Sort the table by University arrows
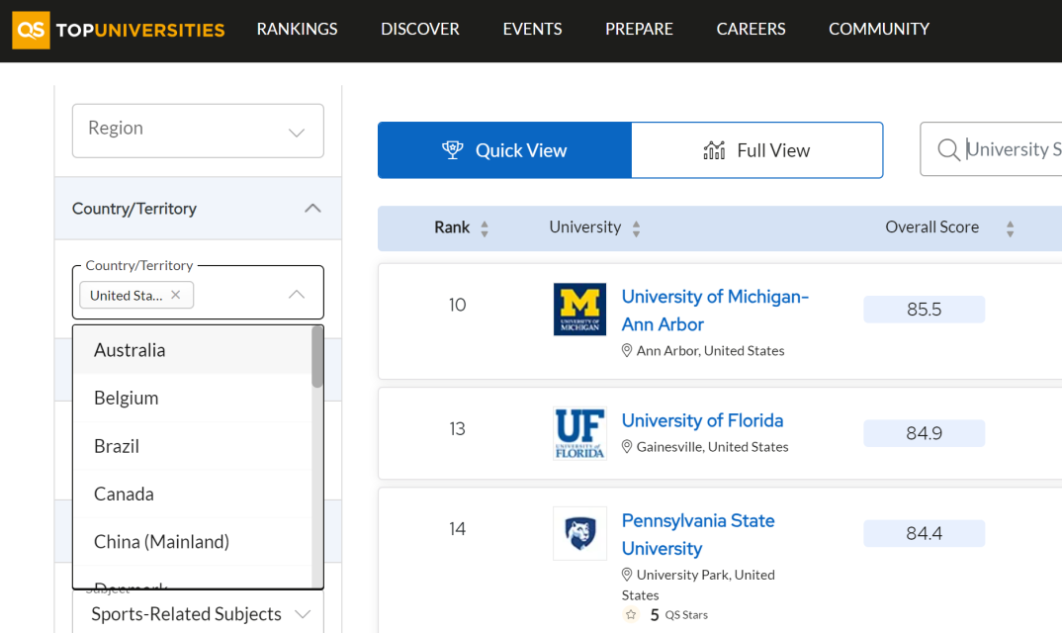The height and width of the screenshot is (633, 1062). [636, 228]
